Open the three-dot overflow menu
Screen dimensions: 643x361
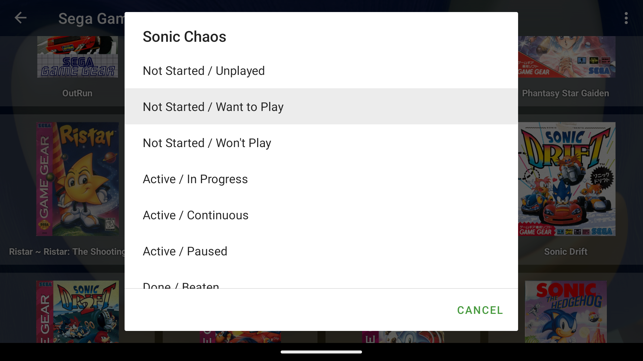point(626,18)
